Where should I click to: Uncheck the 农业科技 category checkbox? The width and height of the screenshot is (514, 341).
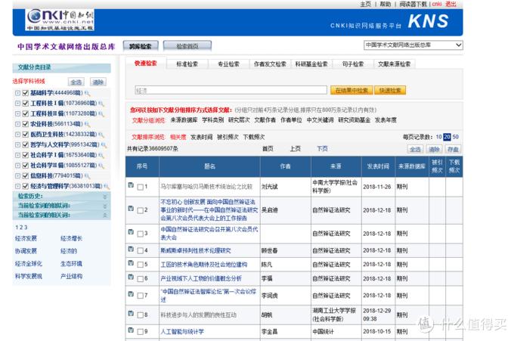[26, 124]
